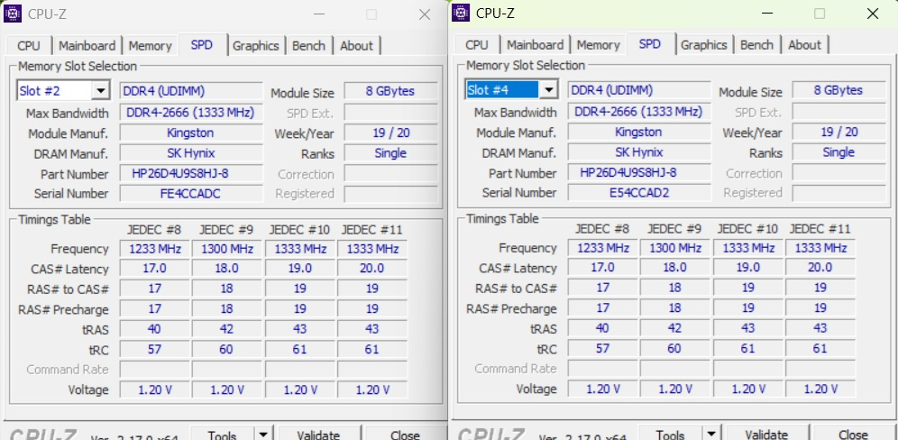This screenshot has width=898, height=440.
Task: Click Week/Year 19 / 20 in left window
Action: 390,133
